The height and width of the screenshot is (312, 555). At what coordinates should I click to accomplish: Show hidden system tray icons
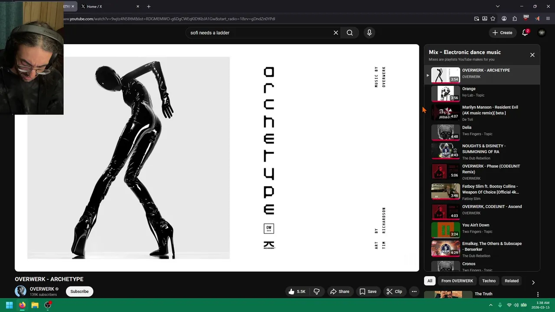coord(491,305)
